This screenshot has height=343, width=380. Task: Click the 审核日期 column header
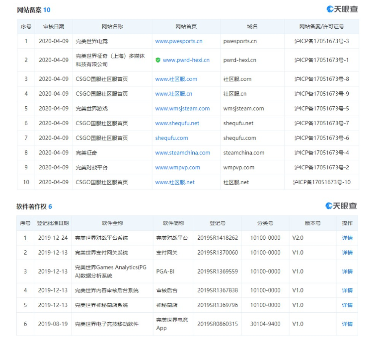point(54,27)
